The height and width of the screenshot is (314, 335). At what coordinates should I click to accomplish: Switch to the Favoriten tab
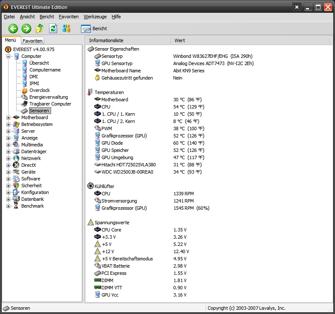point(32,41)
